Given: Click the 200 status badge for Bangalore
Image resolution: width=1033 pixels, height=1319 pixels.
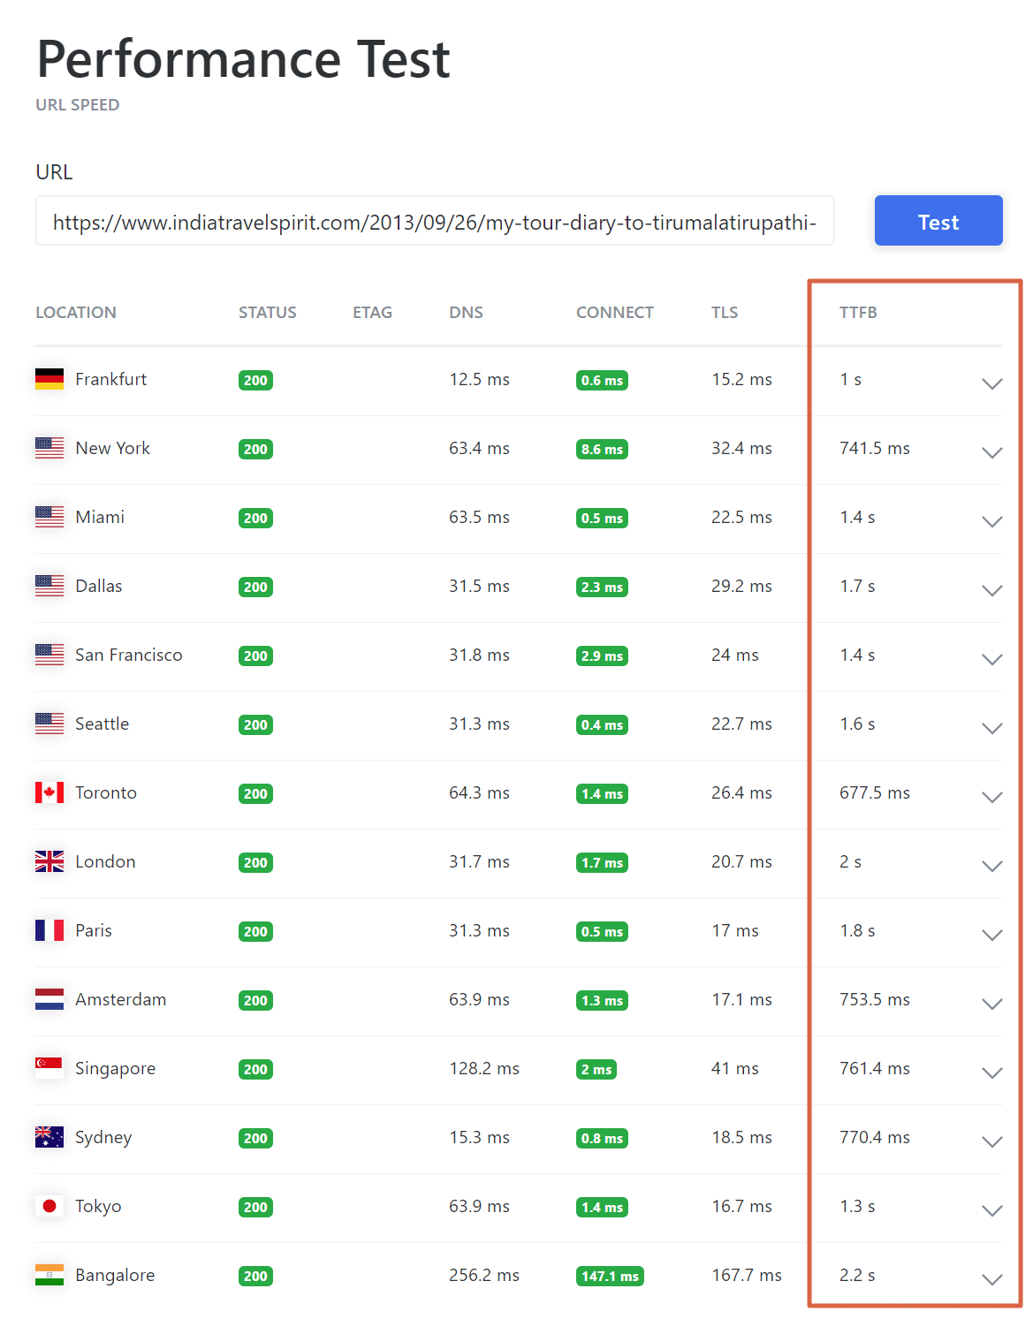Looking at the screenshot, I should click(x=255, y=1276).
